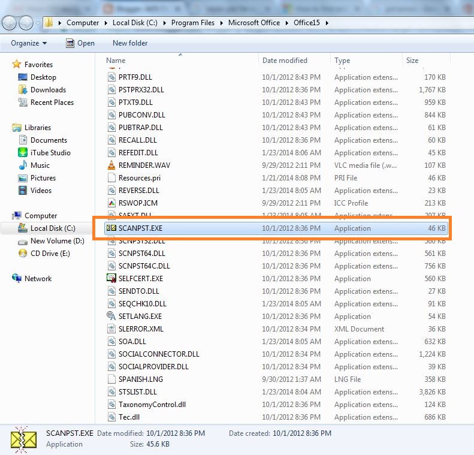
Task: Select the PUBTRAP.DLL file name
Action: point(141,128)
